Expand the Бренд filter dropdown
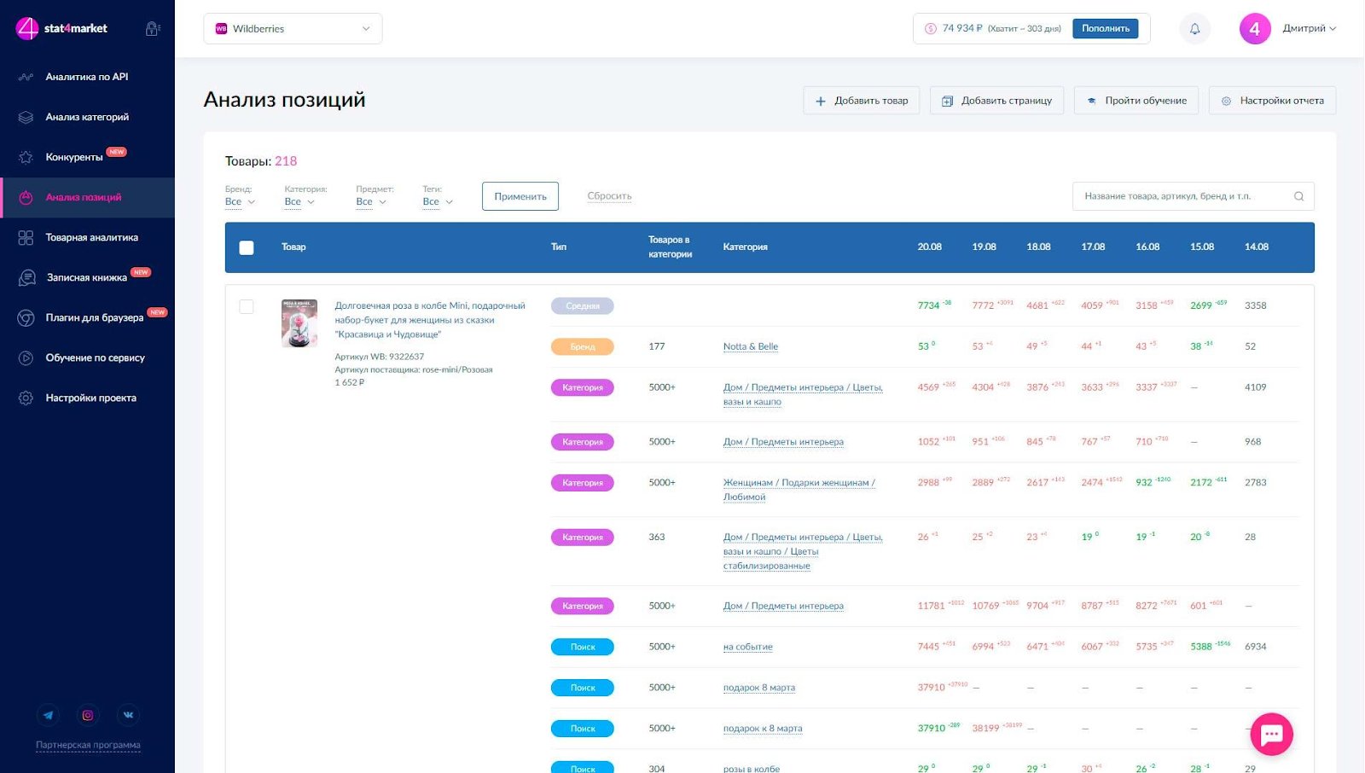Image resolution: width=1365 pixels, height=773 pixels. 240,202
